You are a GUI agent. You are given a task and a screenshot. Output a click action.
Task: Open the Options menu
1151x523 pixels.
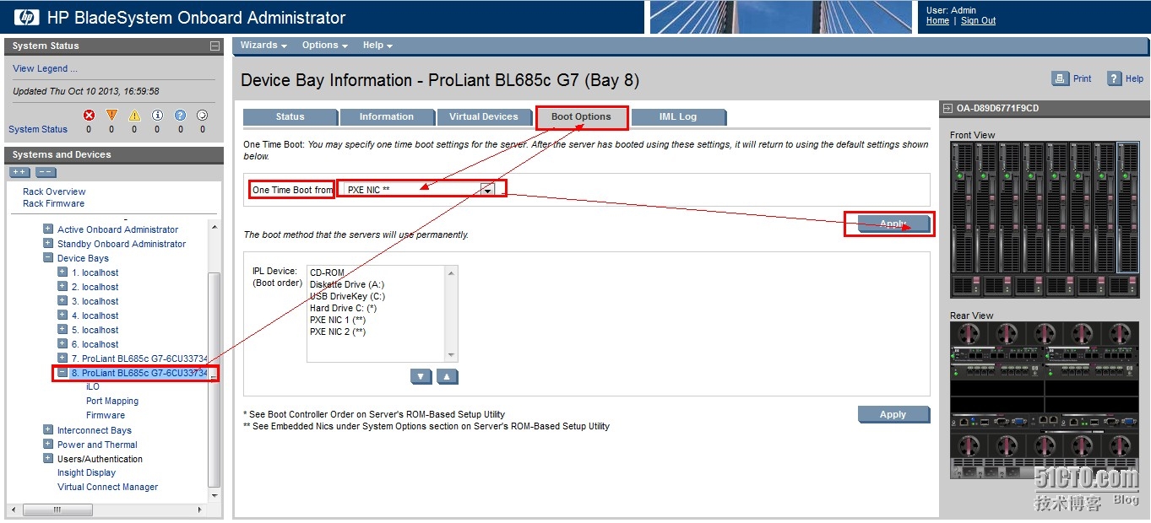(x=325, y=46)
